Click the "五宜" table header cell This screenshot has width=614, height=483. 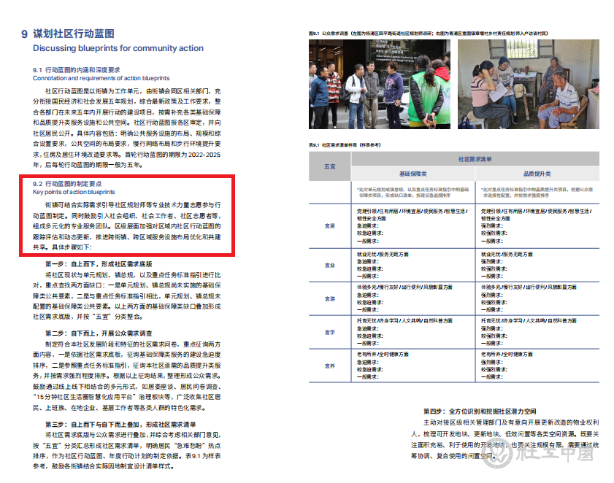tap(330, 166)
